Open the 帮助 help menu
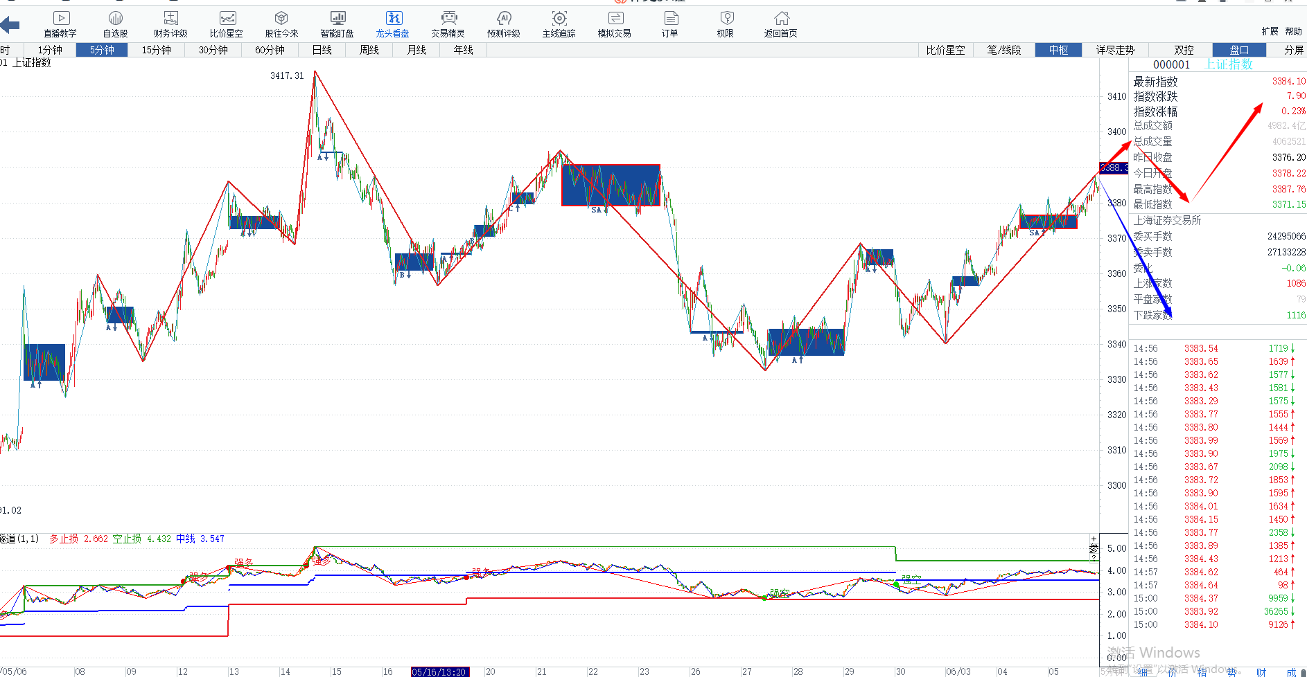 1293,31
